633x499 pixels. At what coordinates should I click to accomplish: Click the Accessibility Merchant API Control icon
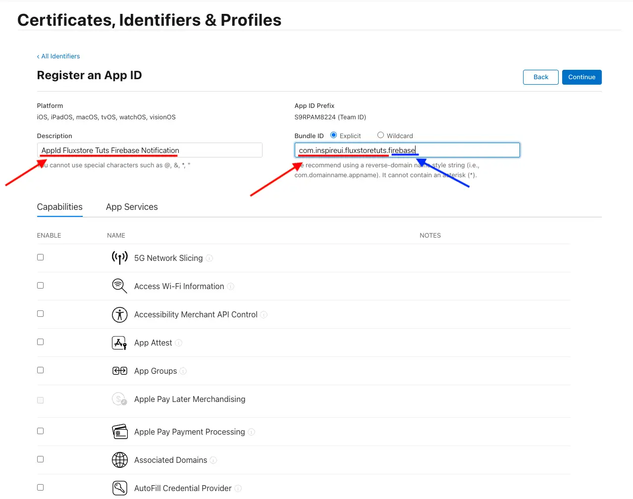pyautogui.click(x=119, y=314)
